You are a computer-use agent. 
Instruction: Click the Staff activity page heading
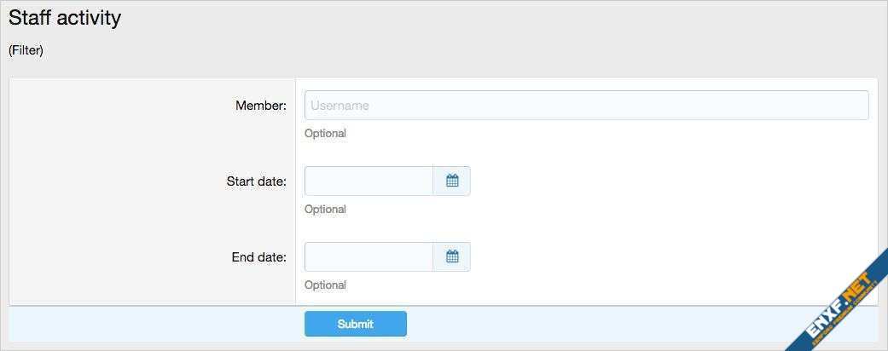(65, 18)
